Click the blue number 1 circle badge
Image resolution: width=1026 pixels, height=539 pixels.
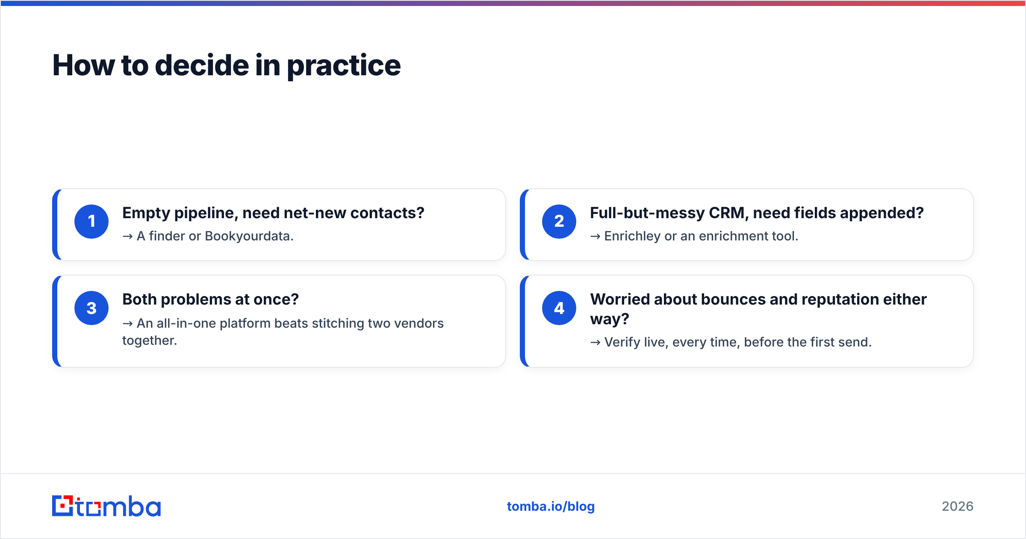click(91, 222)
